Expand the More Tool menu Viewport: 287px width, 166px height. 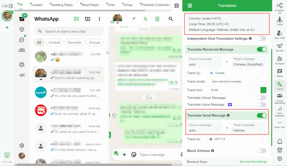click(x=279, y=124)
